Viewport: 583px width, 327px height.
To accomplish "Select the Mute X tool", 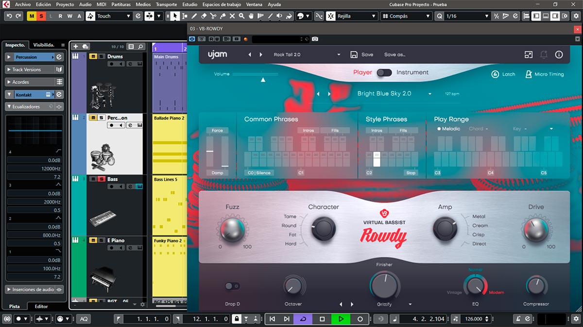I will [232, 16].
